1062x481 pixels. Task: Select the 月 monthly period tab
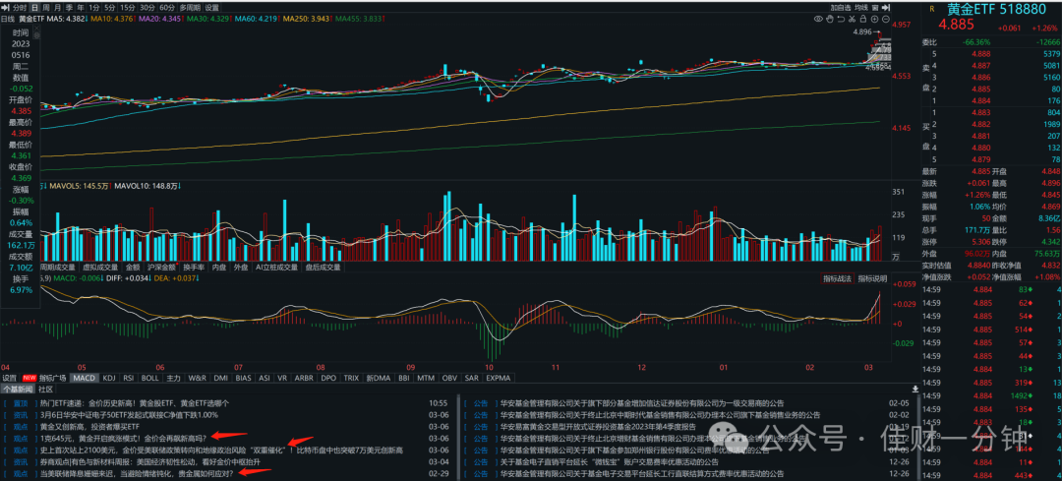click(x=58, y=8)
